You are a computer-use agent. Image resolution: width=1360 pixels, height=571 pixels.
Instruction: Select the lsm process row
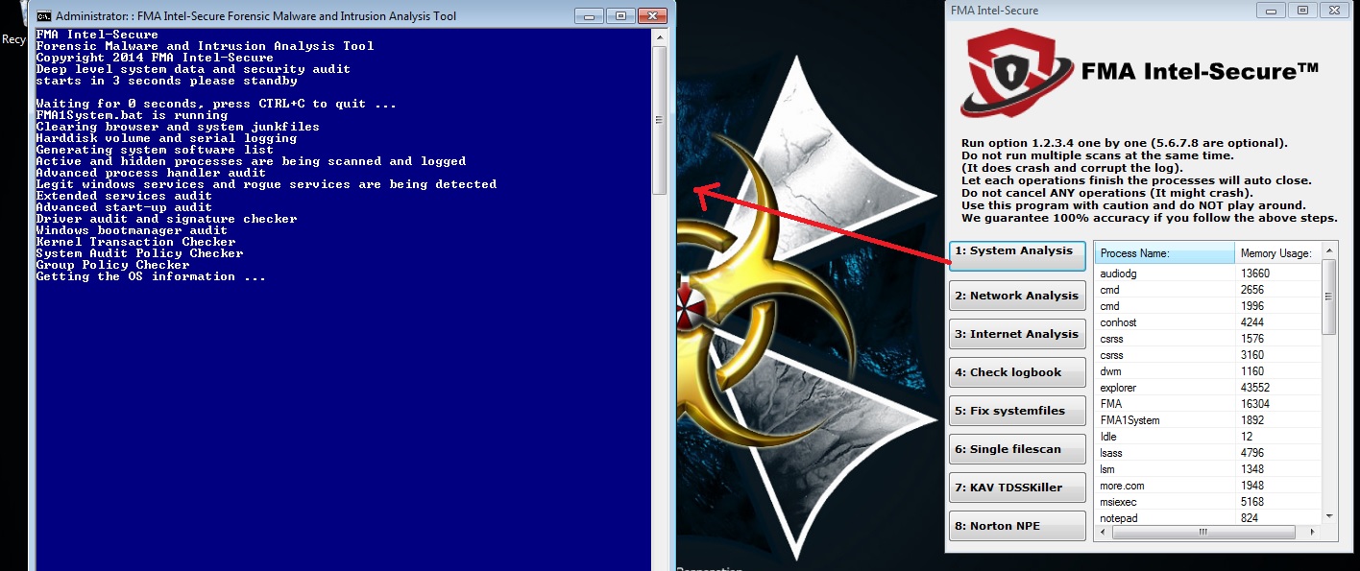(1208, 469)
